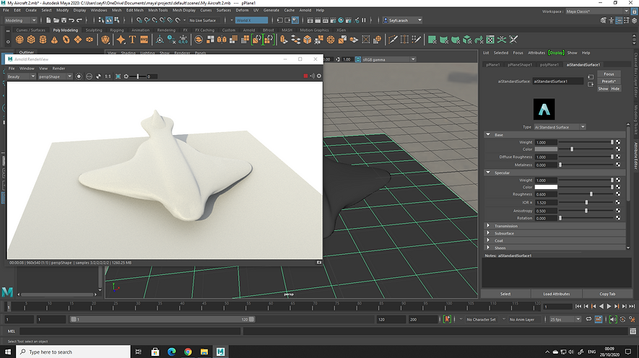Click the save scene icon
This screenshot has width=639, height=358.
click(x=64, y=20)
